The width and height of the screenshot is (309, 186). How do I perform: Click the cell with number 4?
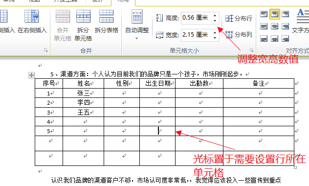point(49,121)
